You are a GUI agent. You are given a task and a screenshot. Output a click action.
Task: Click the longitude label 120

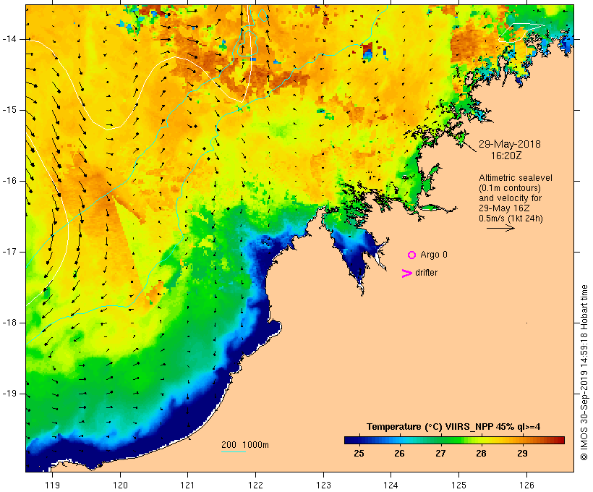pyautogui.click(x=120, y=485)
